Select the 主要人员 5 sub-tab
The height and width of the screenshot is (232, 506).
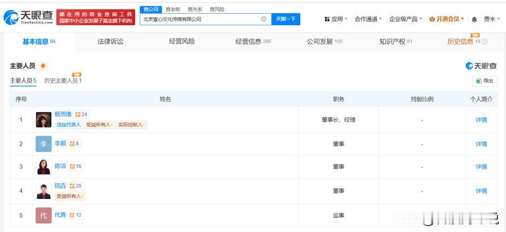(x=23, y=80)
